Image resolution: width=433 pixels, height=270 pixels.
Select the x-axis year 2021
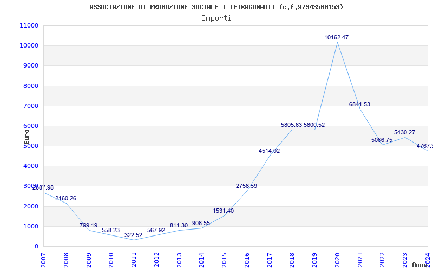click(x=360, y=260)
